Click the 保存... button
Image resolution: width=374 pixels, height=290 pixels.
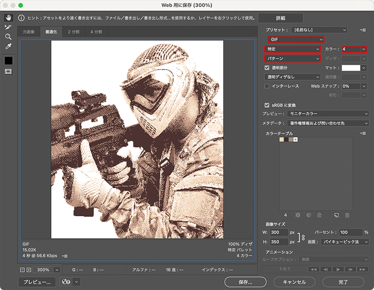click(x=246, y=282)
